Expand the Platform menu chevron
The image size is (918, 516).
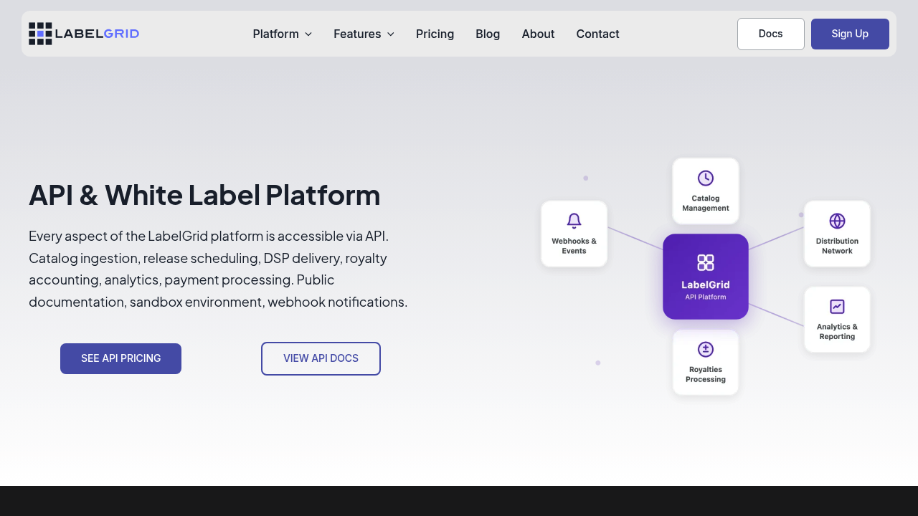pos(308,34)
